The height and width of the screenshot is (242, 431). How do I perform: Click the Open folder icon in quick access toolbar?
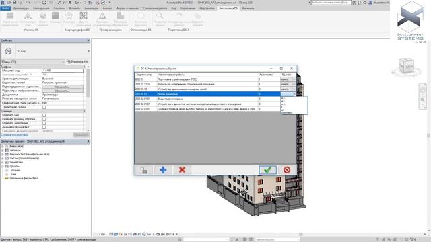[9, 3]
